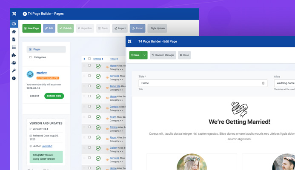
Task: Click into the Title field containing Home
Action: pyautogui.click(x=203, y=83)
